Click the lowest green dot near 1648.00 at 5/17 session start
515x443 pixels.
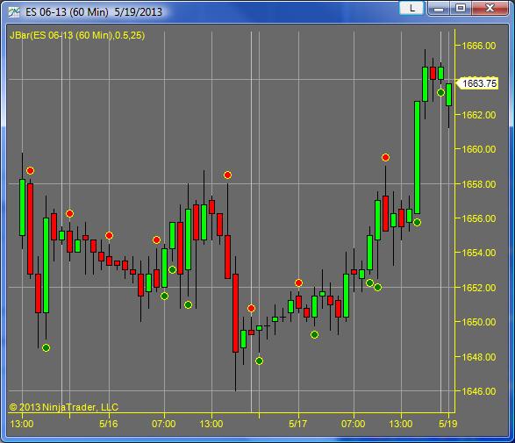[x=259, y=361]
